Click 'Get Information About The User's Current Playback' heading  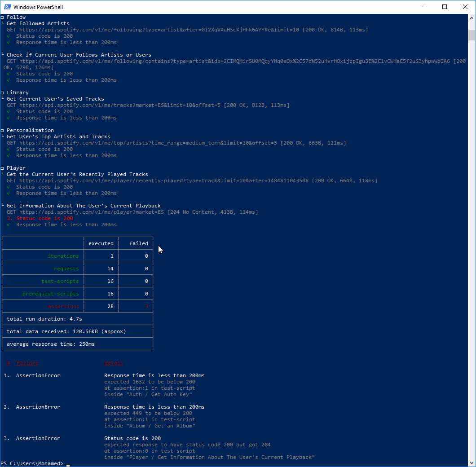coord(84,206)
